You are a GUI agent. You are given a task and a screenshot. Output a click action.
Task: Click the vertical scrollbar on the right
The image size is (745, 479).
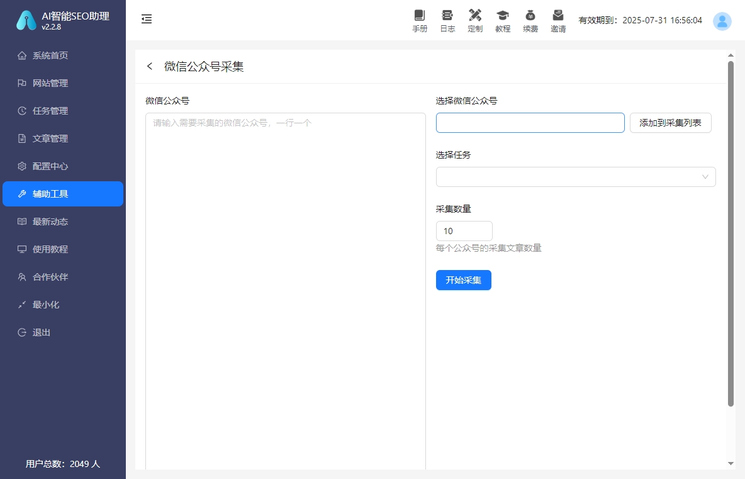(731, 233)
